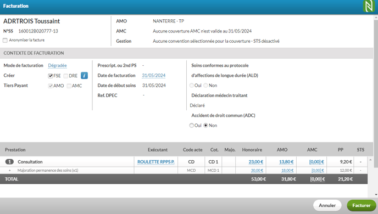Click the total 21,20 € PP

(x=345, y=179)
